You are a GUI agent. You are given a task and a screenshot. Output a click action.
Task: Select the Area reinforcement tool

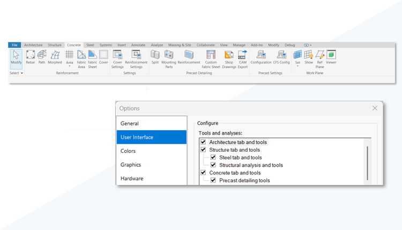pyautogui.click(x=69, y=57)
